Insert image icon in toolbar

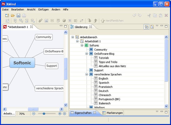pyautogui.click(x=46, y=21)
